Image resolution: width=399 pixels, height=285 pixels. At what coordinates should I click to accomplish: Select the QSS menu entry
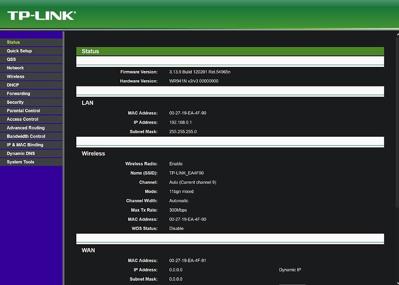pos(31,59)
